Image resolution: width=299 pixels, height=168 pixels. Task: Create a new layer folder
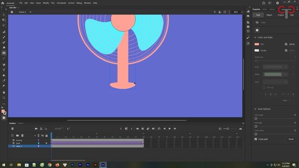[17, 135]
